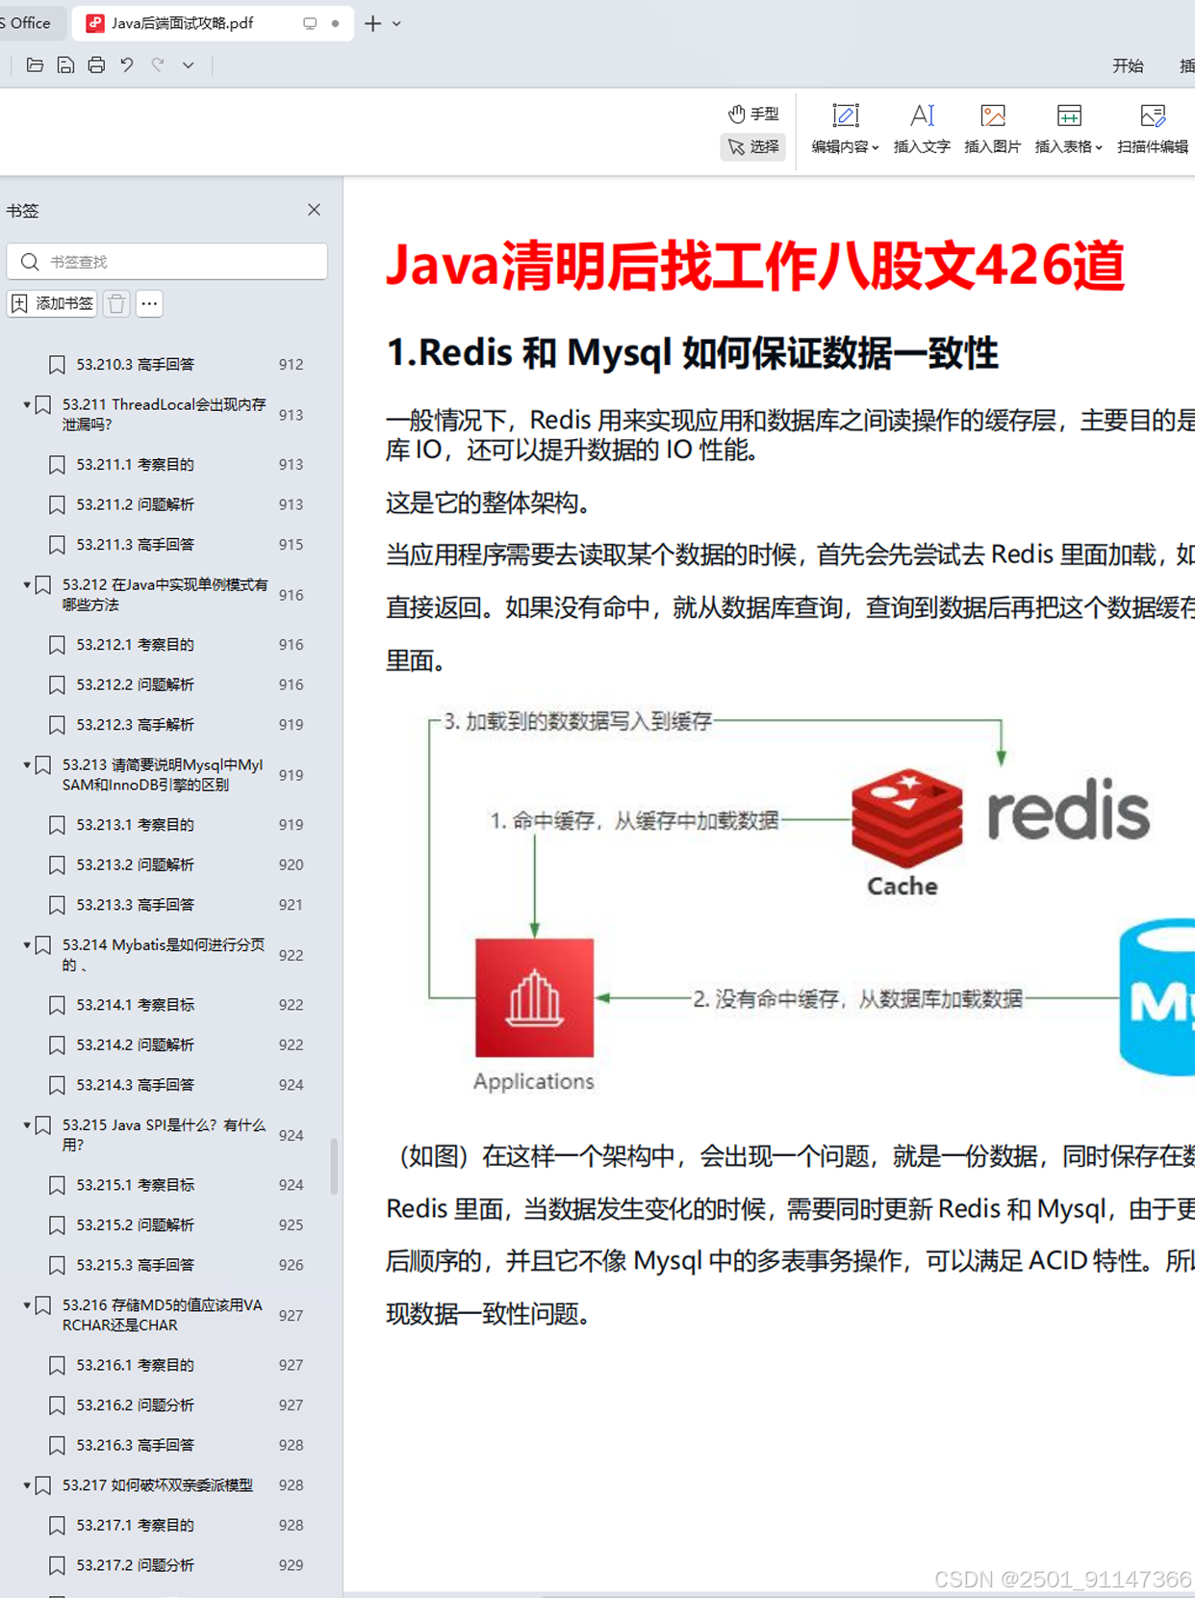Go to bookmark 53.213.1 考察目的

point(136,825)
